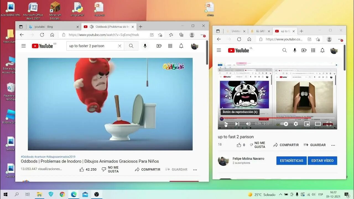Switch to 'youtube - Bing' tab

(54, 27)
